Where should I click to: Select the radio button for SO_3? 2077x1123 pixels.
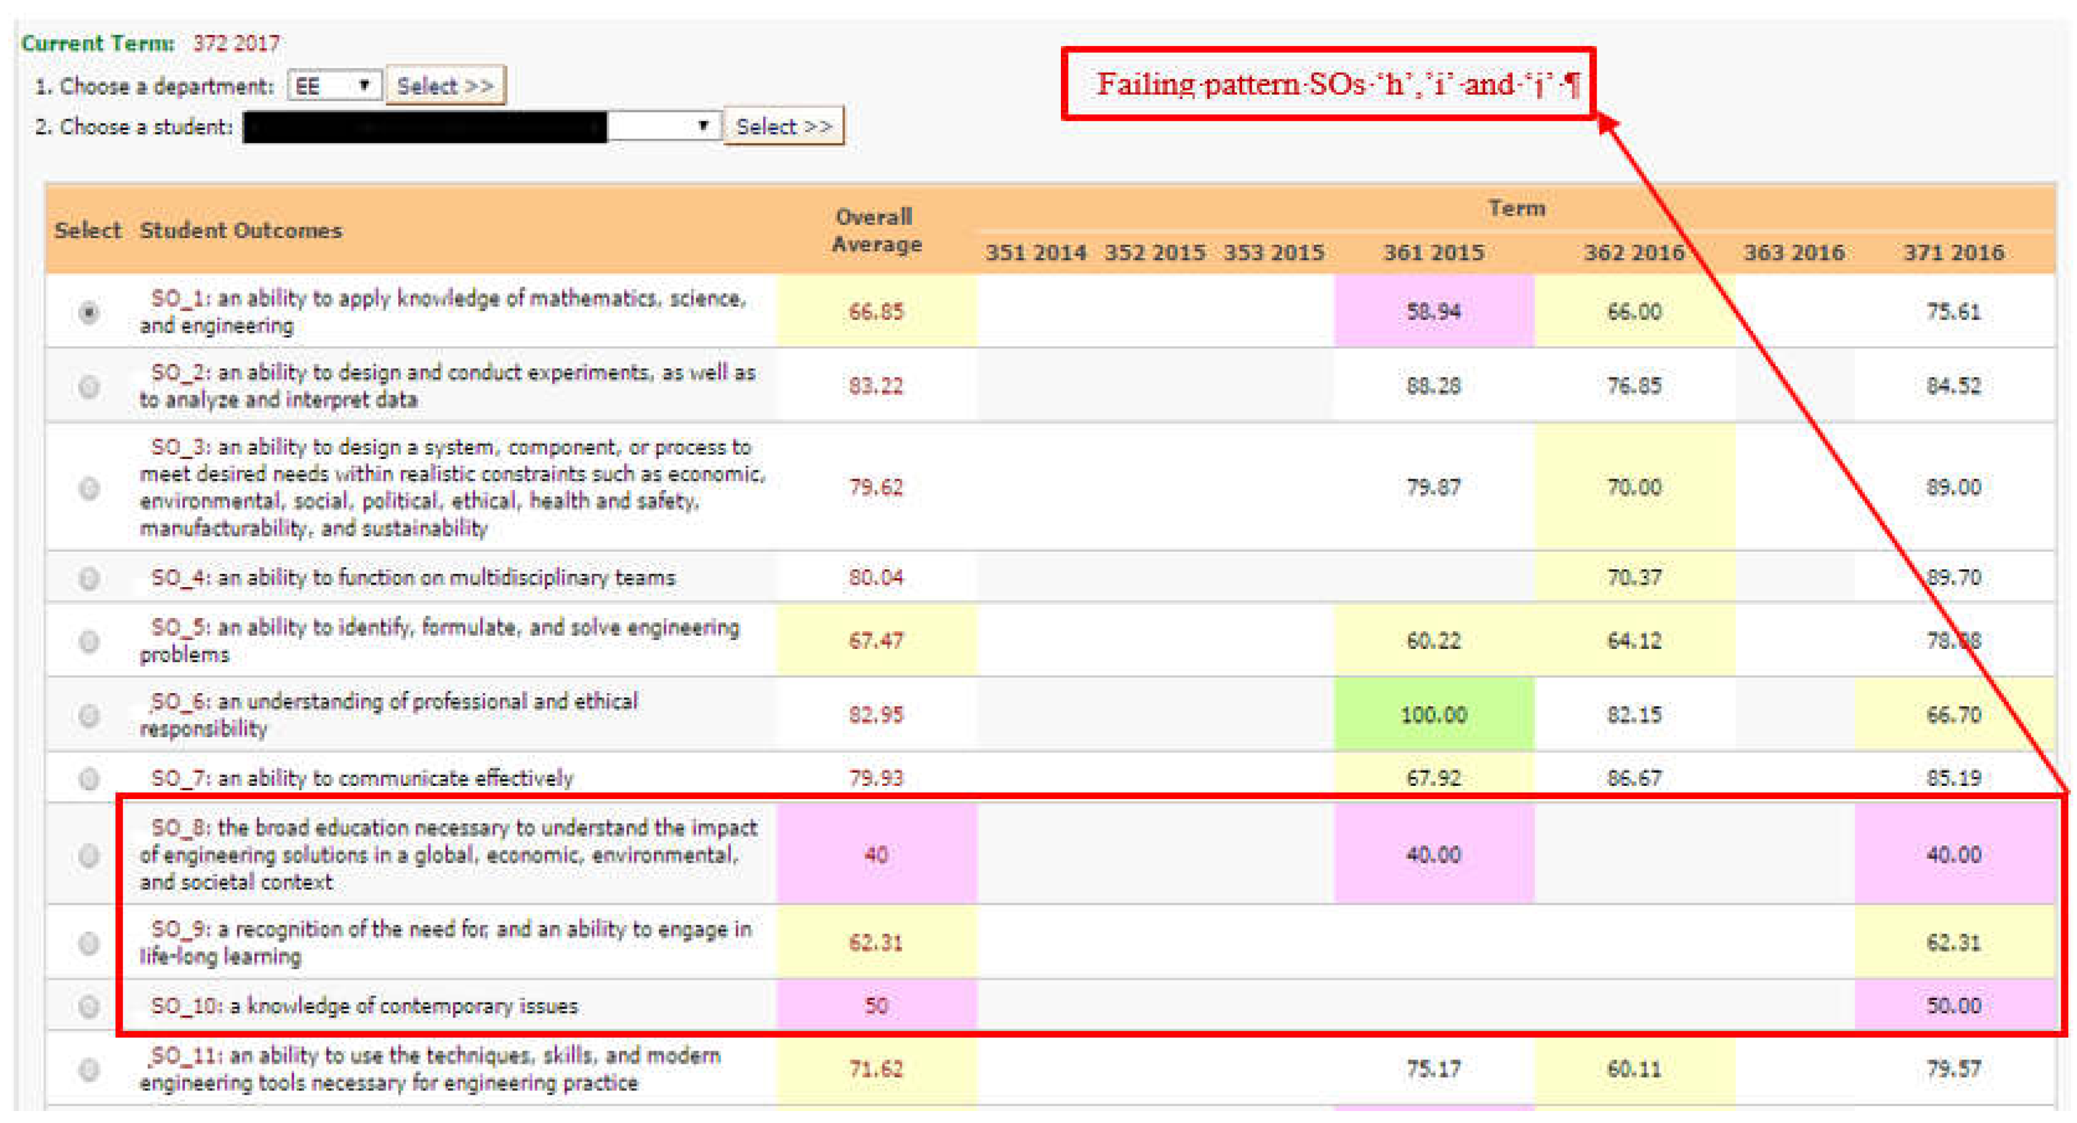pyautogui.click(x=89, y=488)
